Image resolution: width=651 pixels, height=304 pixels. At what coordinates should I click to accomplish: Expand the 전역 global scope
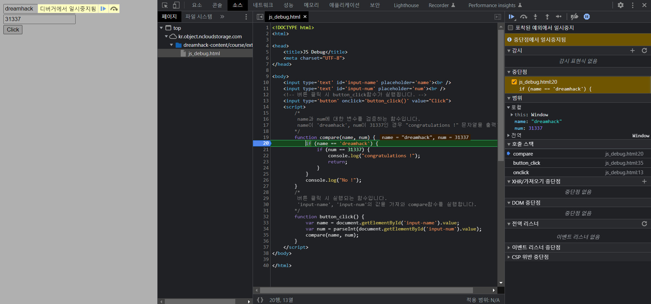pyautogui.click(x=509, y=135)
